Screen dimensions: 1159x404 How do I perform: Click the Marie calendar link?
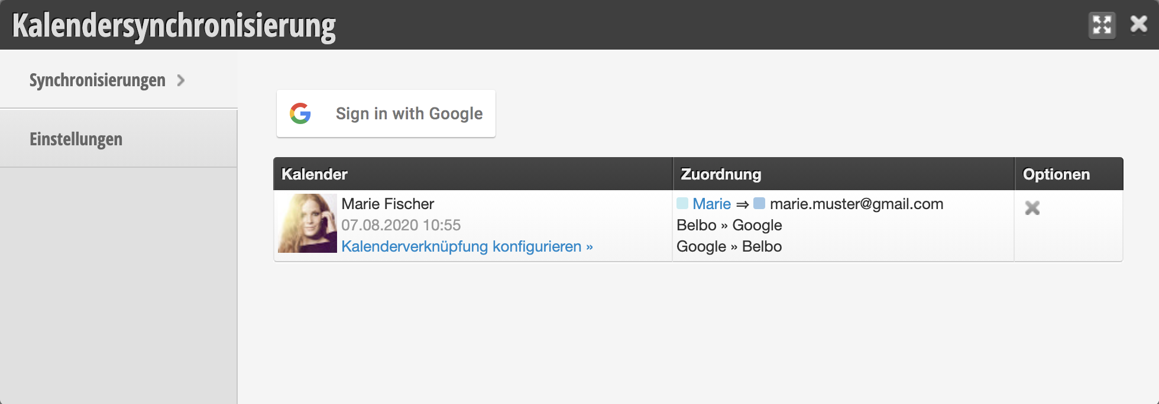[x=712, y=204]
